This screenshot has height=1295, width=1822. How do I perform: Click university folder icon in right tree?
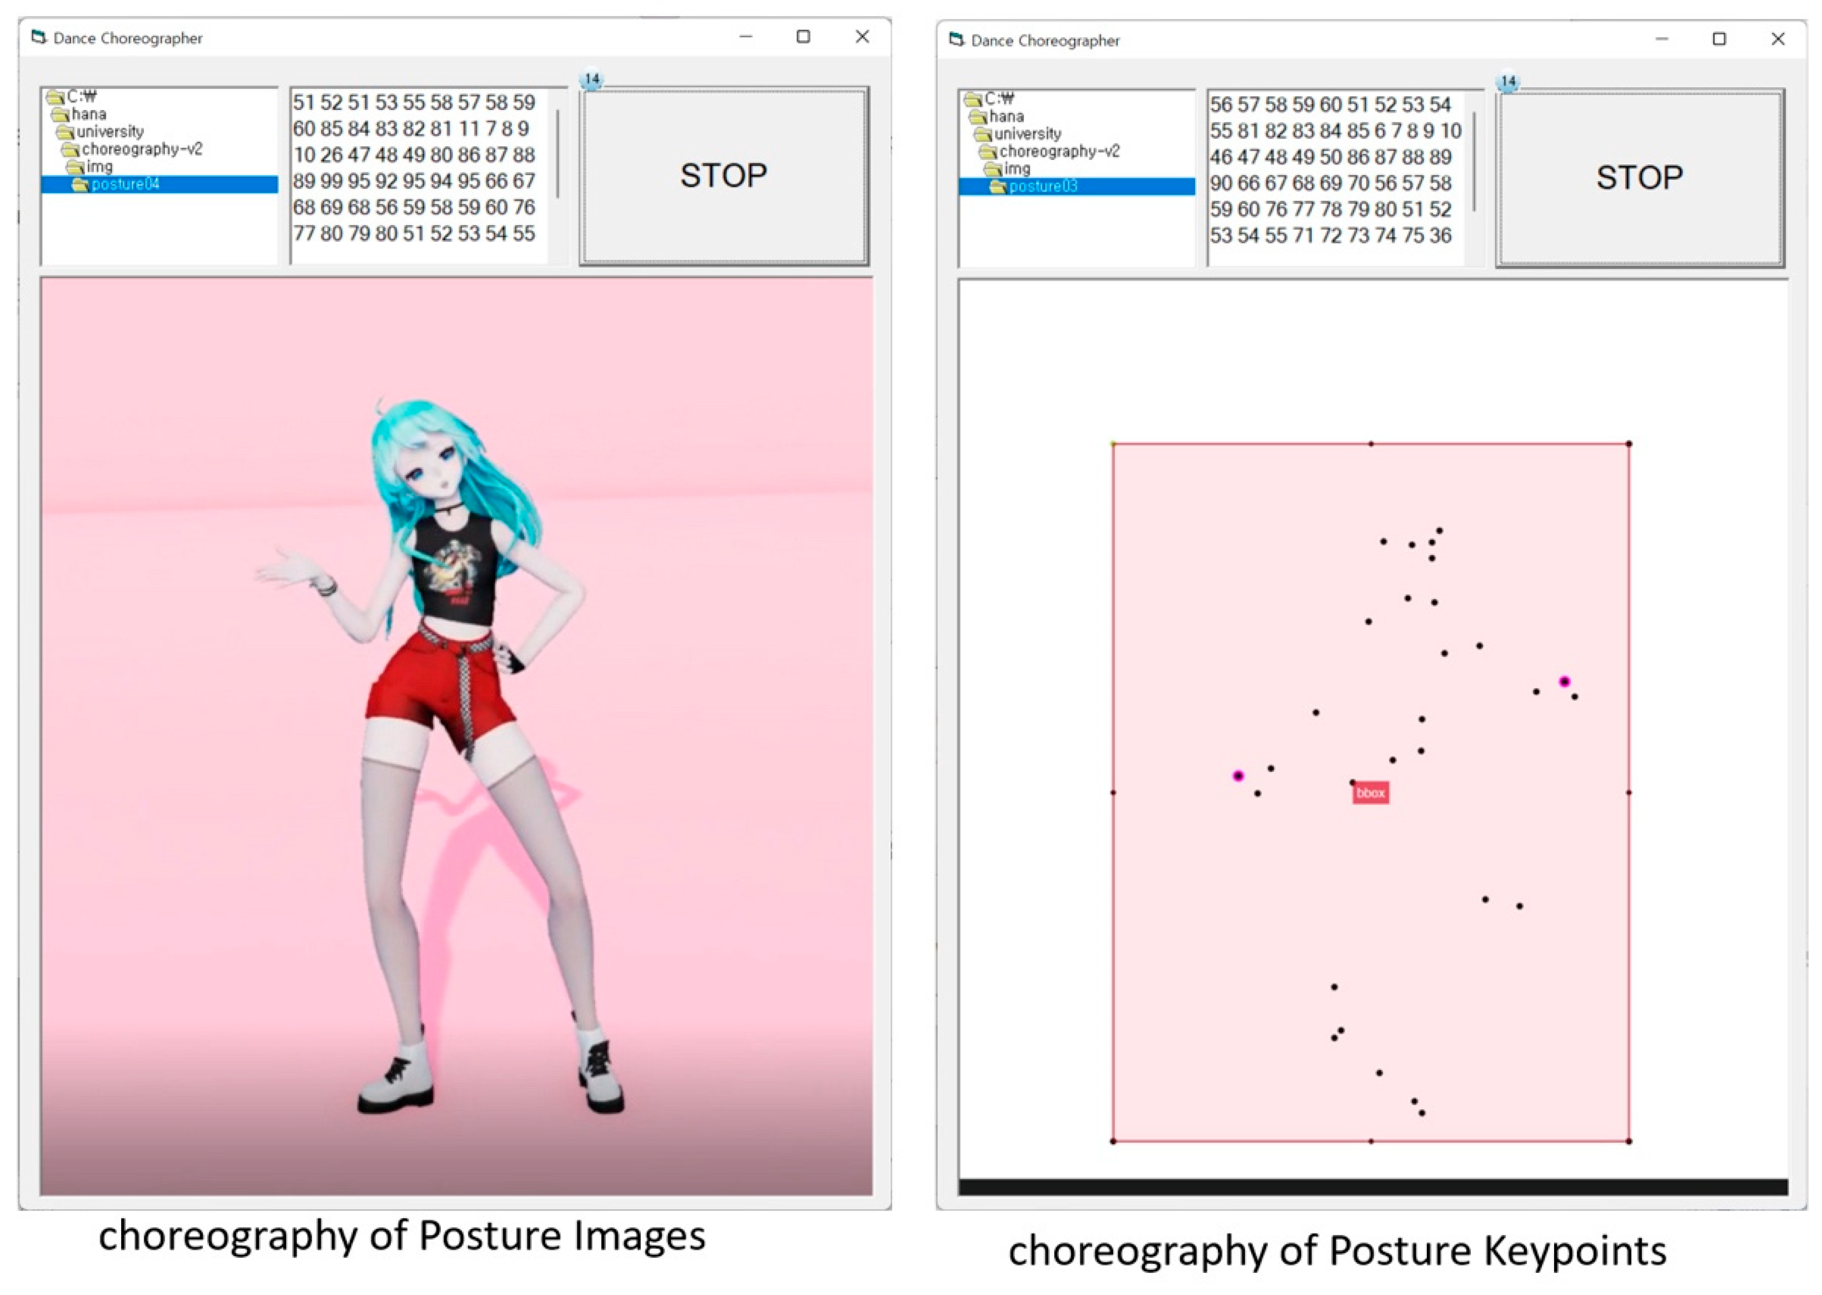point(983,134)
